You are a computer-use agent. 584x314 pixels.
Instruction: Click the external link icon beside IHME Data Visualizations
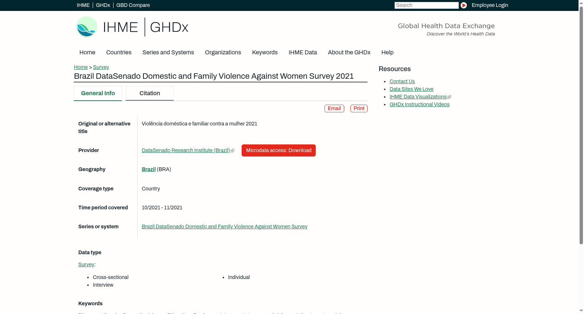pos(449,97)
